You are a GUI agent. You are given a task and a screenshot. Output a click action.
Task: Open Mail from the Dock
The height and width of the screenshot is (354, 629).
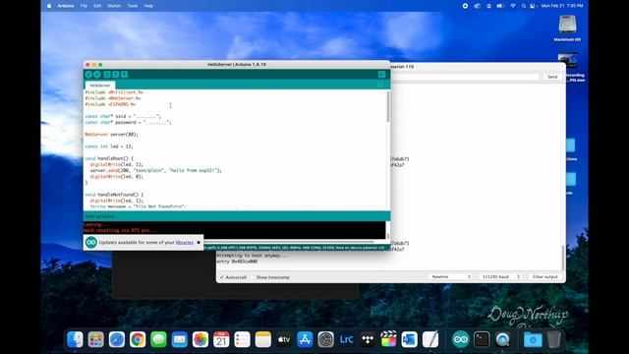179,340
